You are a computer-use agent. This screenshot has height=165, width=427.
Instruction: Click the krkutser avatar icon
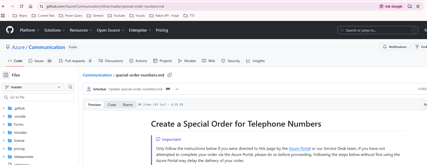[89, 89]
